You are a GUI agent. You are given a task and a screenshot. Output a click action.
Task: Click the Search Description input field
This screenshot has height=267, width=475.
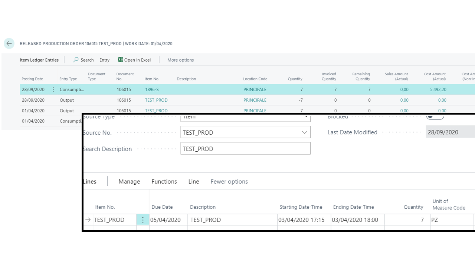[245, 149]
